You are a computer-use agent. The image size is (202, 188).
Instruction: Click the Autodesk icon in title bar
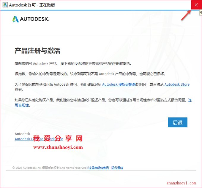pos(5,5)
